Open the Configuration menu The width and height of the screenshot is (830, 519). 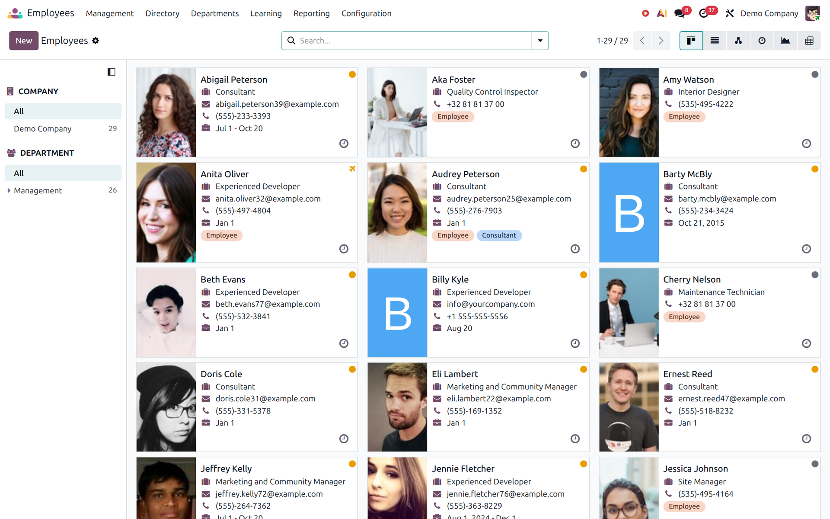coord(366,13)
